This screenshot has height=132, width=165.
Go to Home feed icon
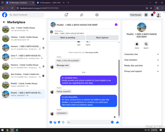pyautogui.click(x=66, y=15)
